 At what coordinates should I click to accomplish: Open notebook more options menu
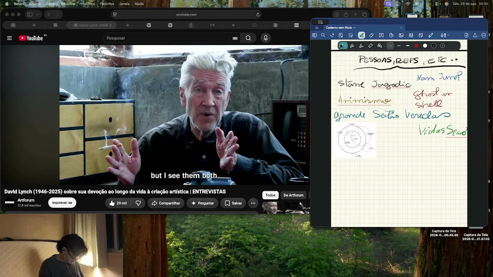pos(484,35)
